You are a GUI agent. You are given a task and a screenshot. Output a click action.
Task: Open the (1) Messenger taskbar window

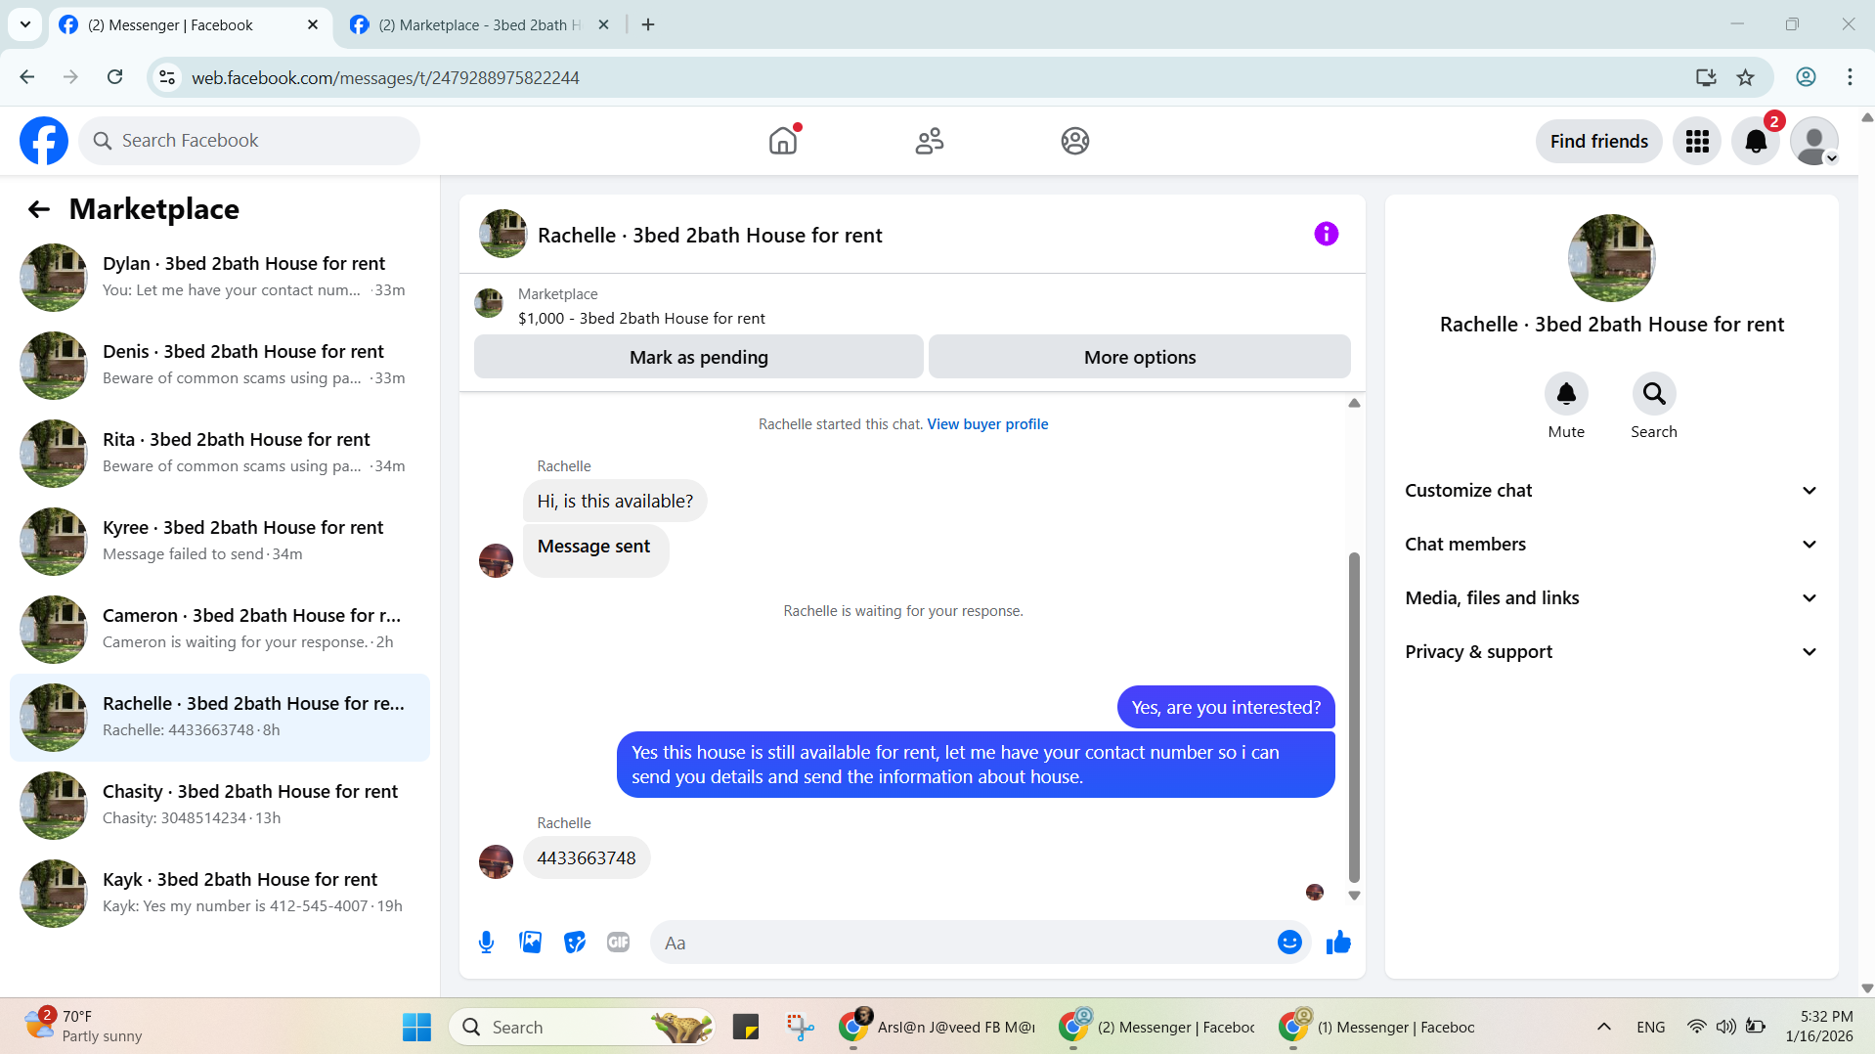tap(1378, 1028)
